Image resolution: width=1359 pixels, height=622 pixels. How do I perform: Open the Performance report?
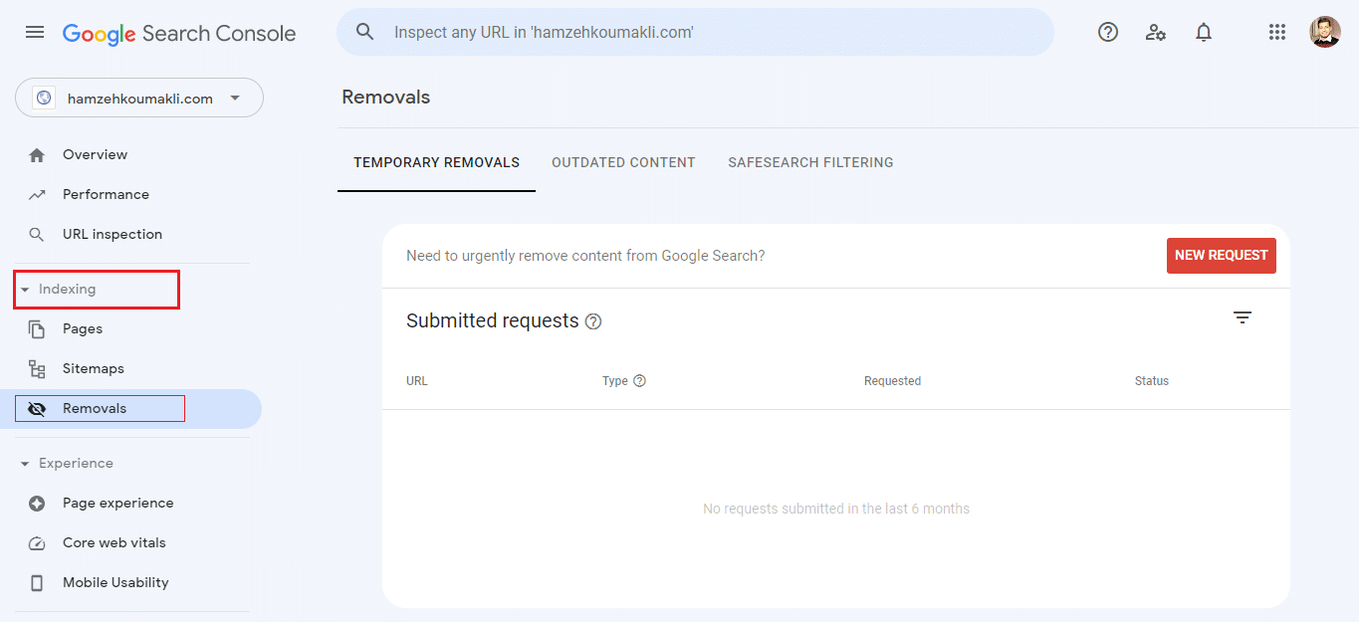pos(106,194)
